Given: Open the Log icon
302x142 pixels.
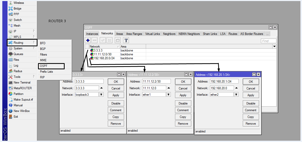Looking at the screenshot, I should (x=10, y=65).
